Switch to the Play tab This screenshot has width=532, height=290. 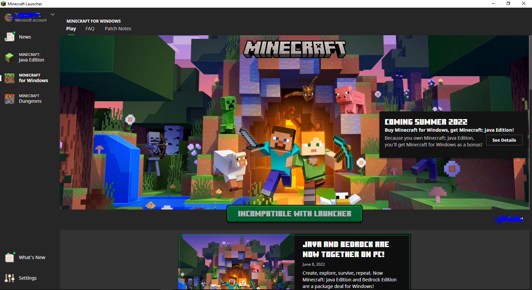click(x=71, y=29)
